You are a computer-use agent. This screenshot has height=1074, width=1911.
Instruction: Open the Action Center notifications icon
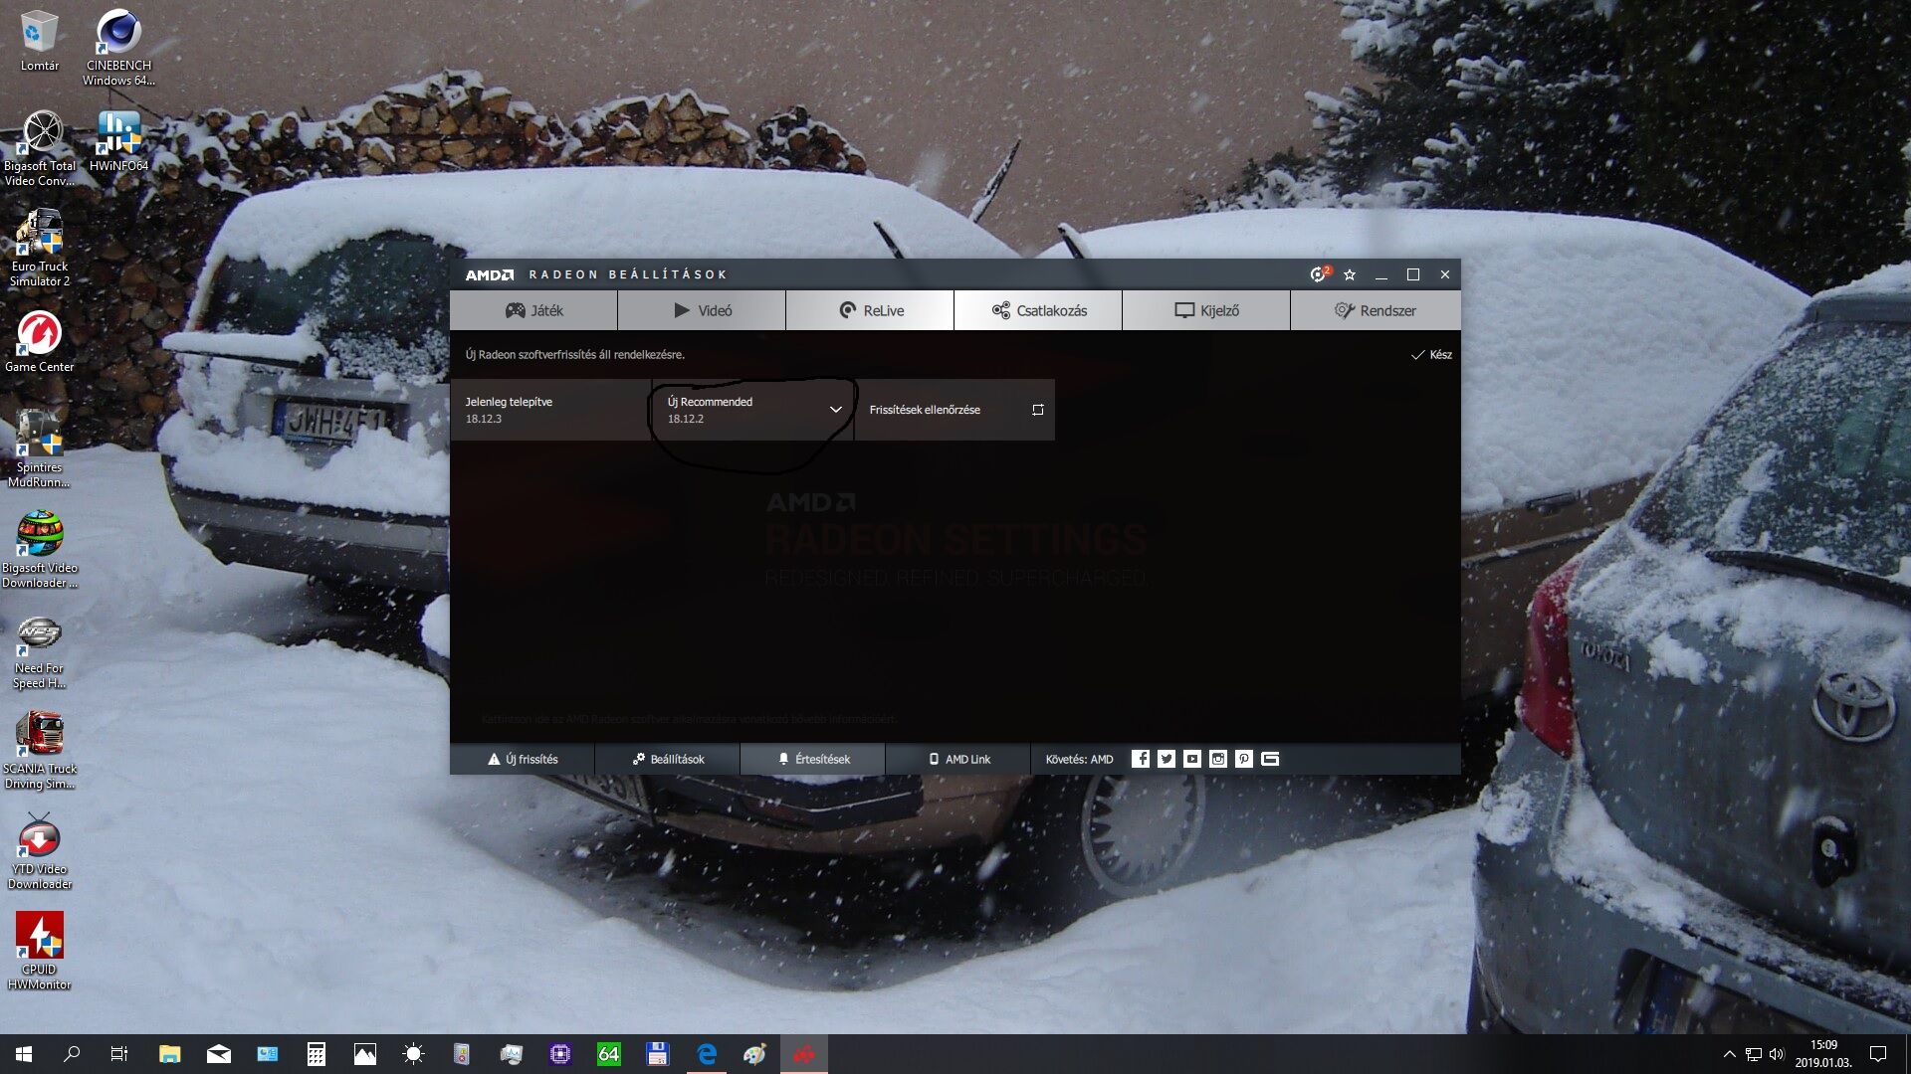1878,1054
